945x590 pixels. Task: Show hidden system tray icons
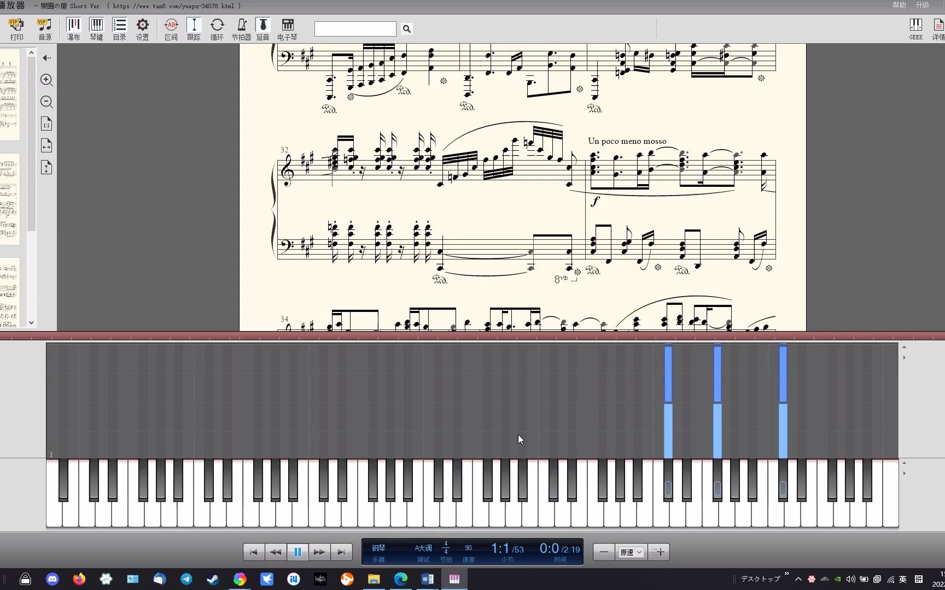point(798,579)
